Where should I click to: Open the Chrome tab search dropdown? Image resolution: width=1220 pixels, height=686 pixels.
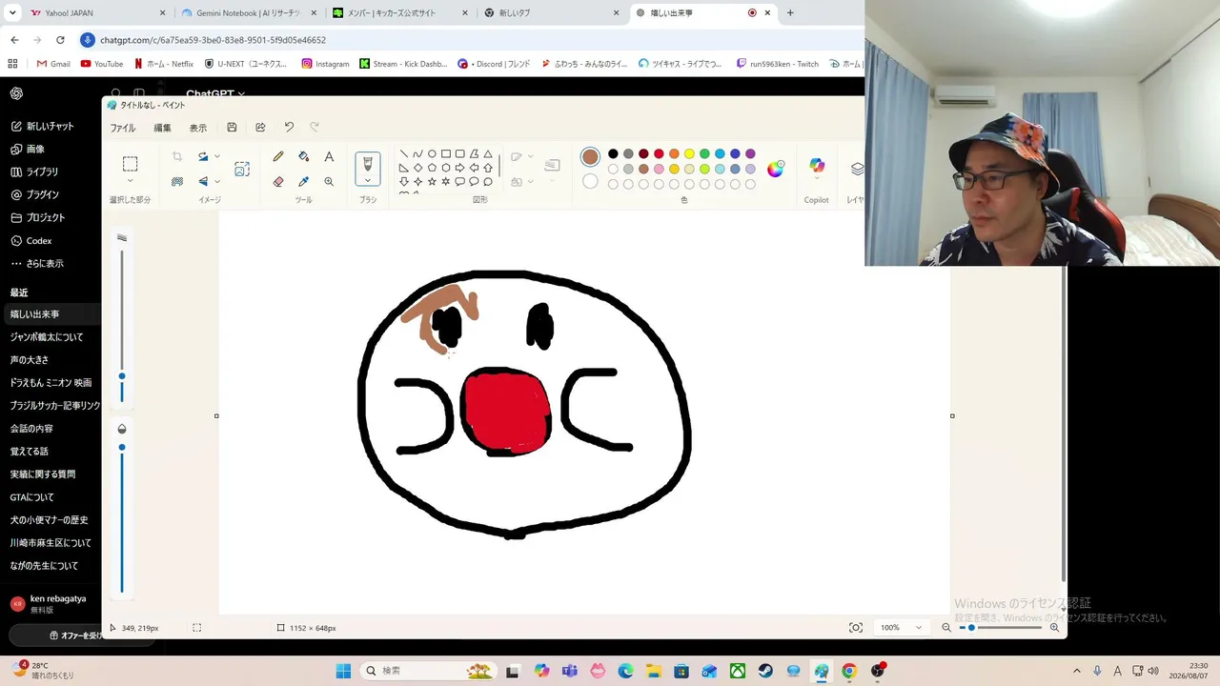[x=12, y=13]
